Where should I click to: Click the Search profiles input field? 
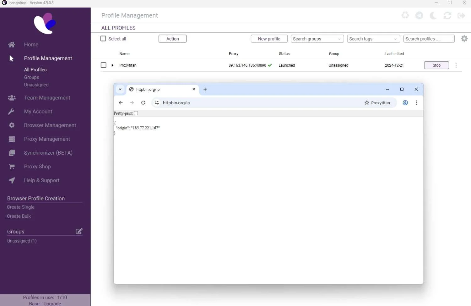[x=429, y=39]
